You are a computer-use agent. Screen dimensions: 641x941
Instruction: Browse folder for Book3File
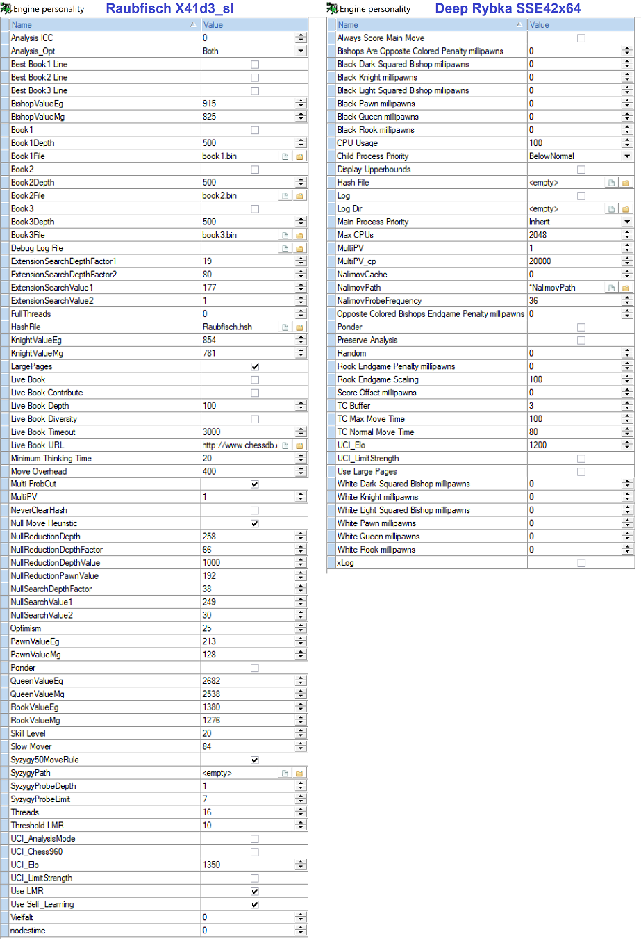pyautogui.click(x=299, y=236)
